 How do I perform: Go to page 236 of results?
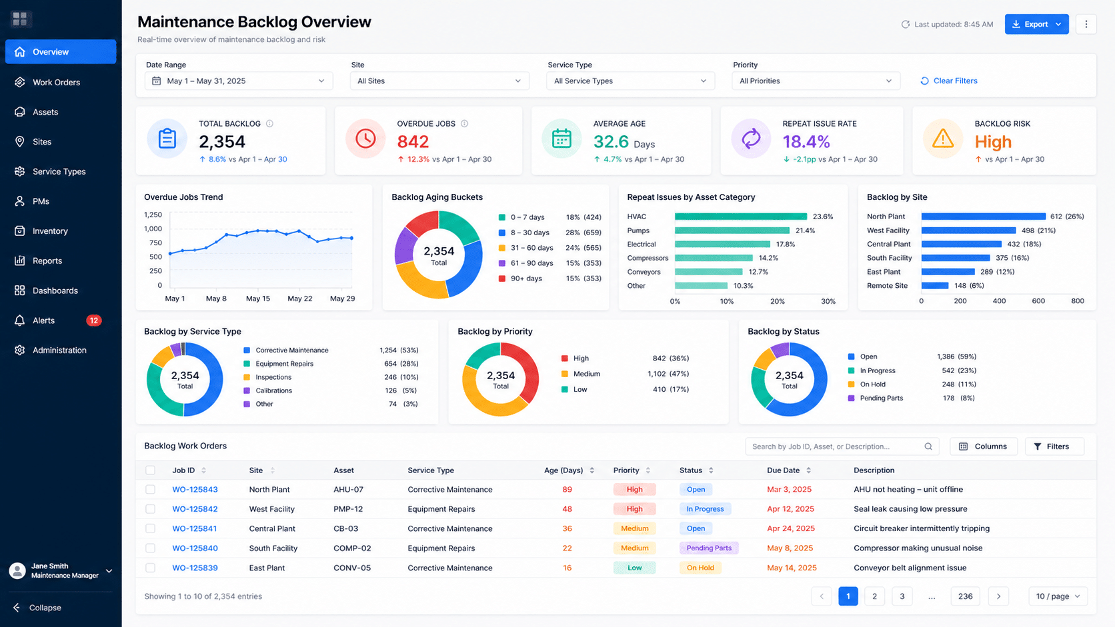(965, 596)
